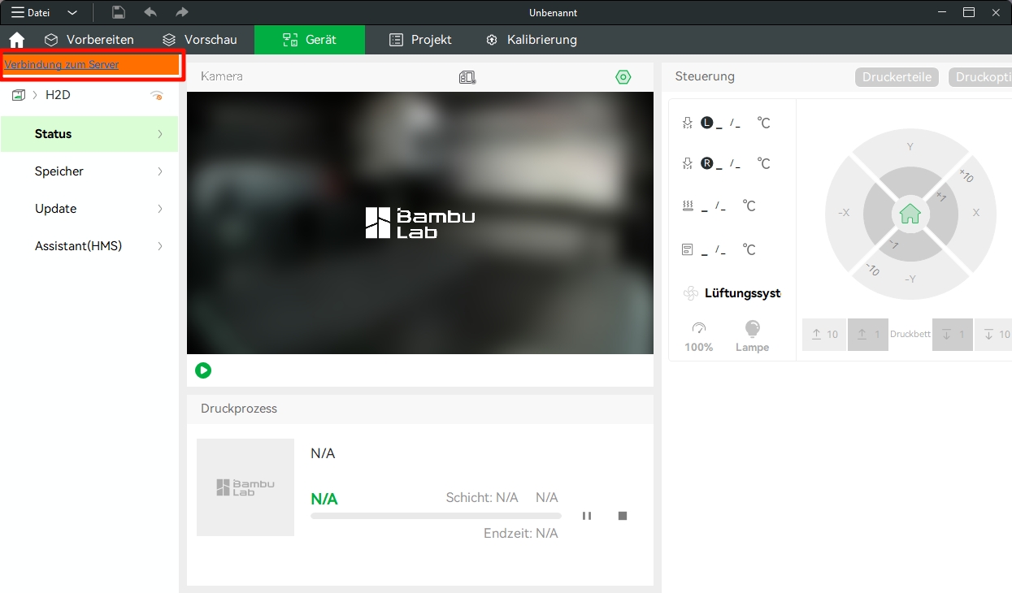Expand the dropdown arrow next to Datei
This screenshot has height=593, width=1012.
click(72, 13)
